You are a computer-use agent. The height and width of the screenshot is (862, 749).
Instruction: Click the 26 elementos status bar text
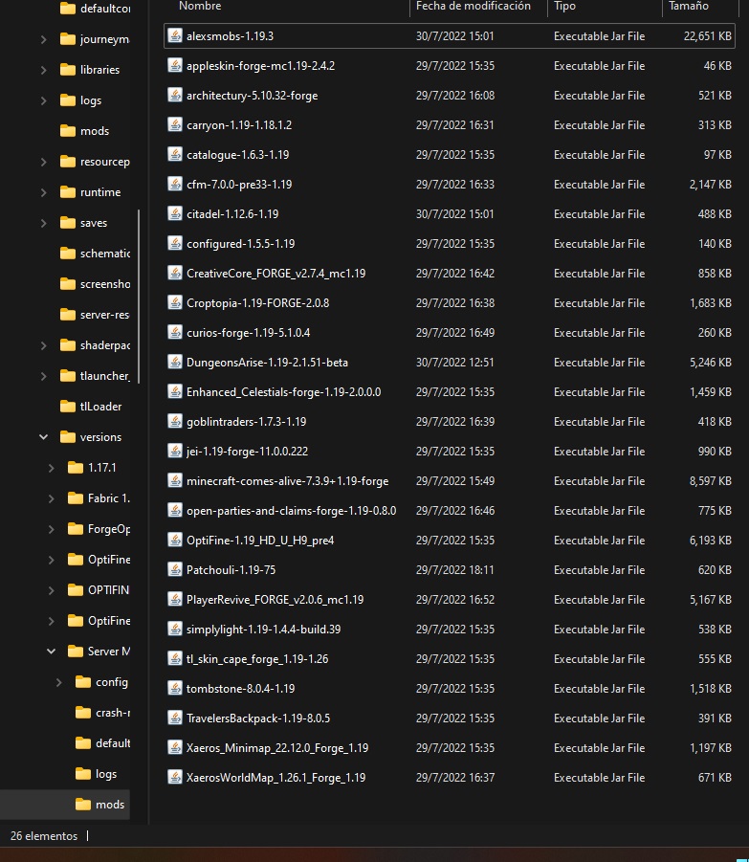tap(44, 836)
